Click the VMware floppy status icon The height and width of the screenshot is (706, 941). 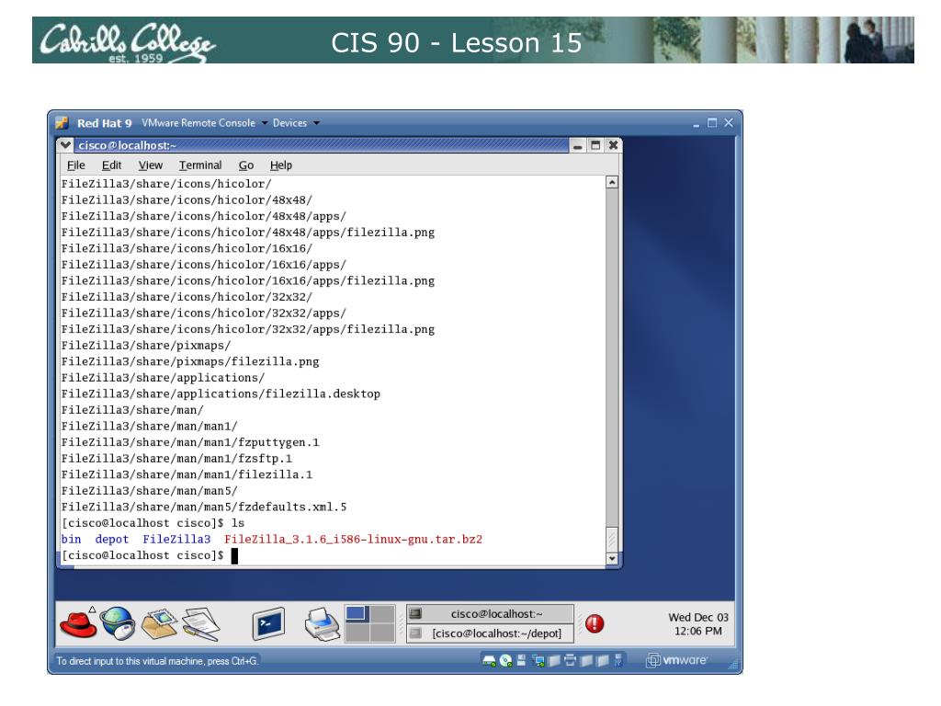click(x=522, y=660)
